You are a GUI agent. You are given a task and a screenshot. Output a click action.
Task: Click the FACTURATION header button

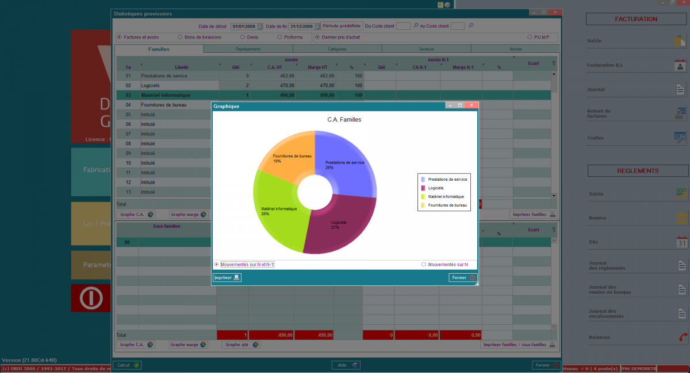point(637,19)
